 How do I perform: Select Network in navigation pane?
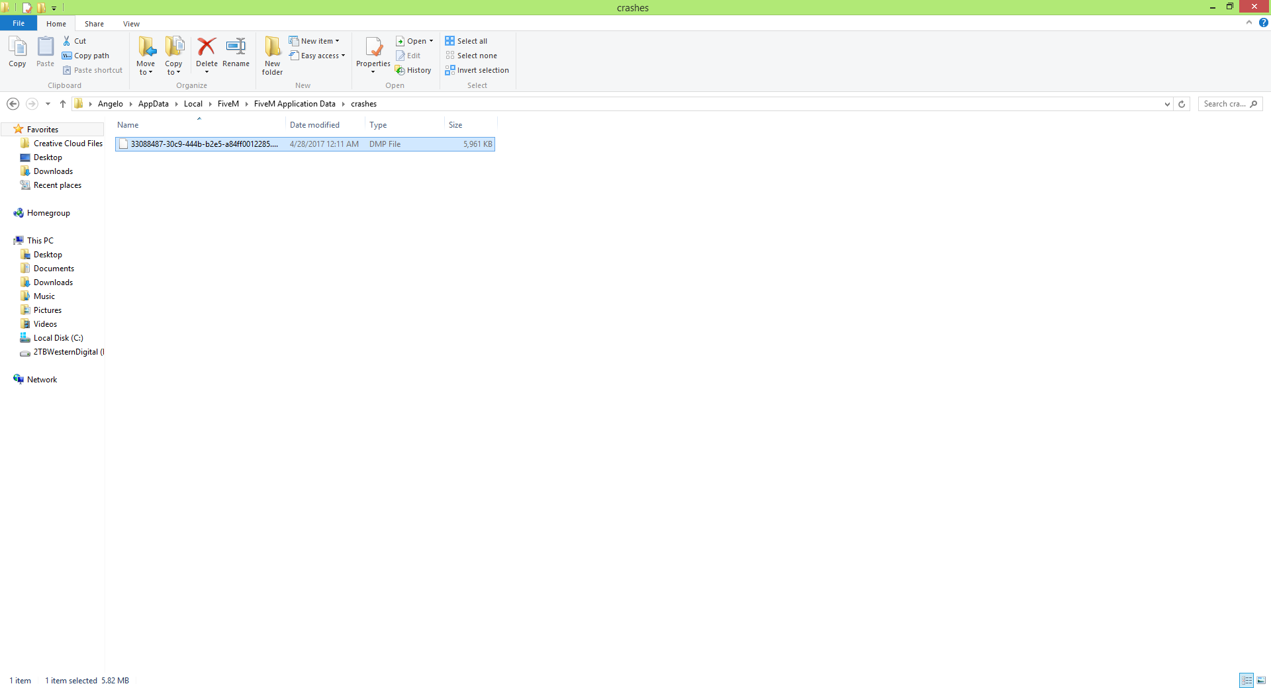coord(35,380)
